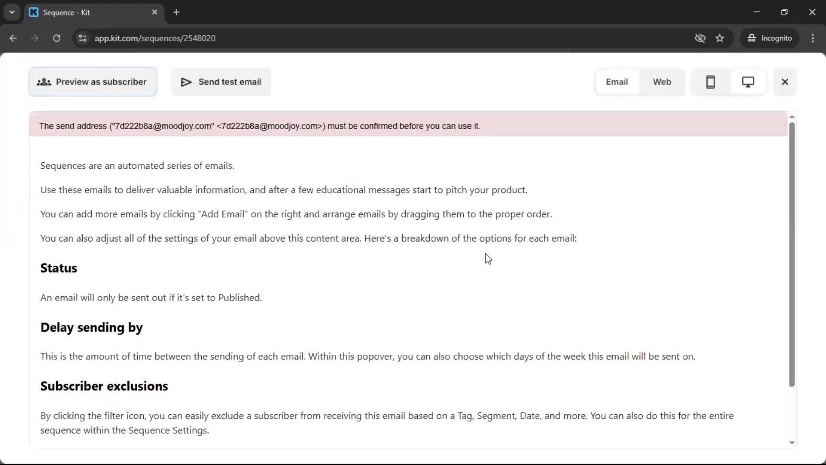Open the site information icon in address bar
This screenshot has width=826, height=465.
(82, 38)
